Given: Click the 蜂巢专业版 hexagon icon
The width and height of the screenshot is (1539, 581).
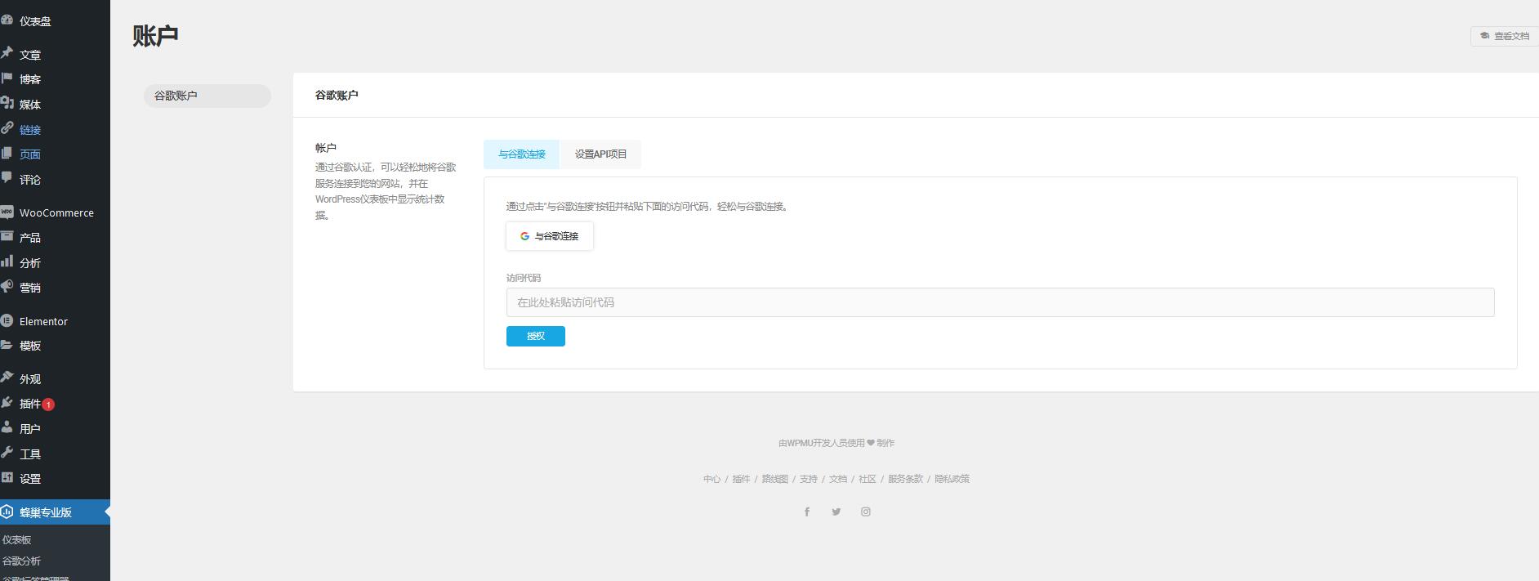Looking at the screenshot, I should 7,512.
